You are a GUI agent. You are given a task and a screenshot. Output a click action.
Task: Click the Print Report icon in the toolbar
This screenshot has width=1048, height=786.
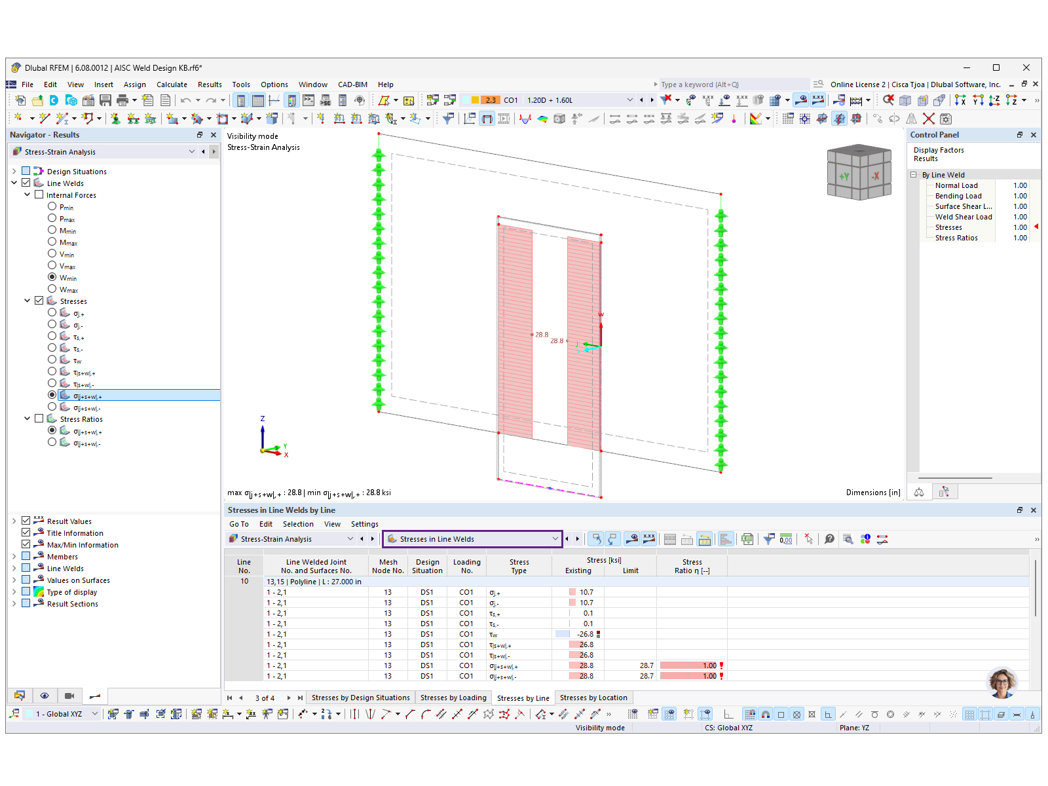(x=122, y=100)
